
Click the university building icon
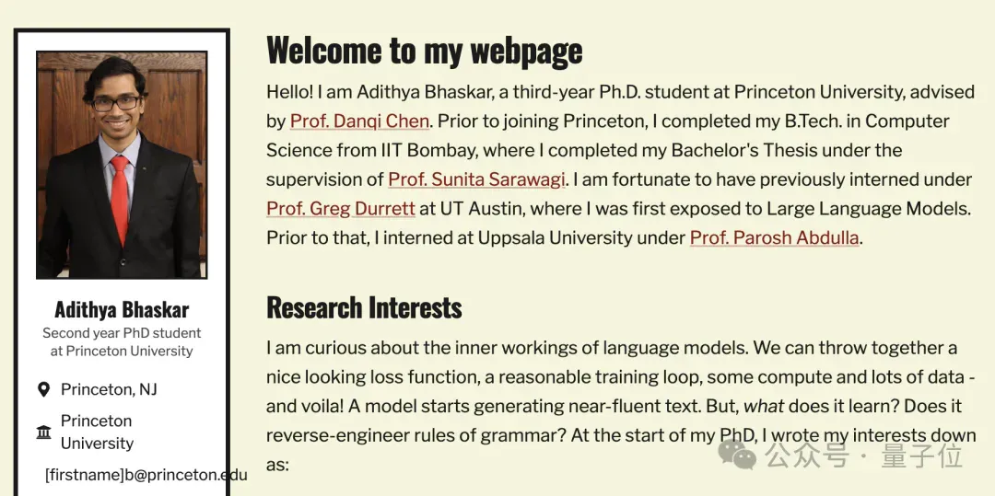tap(44, 432)
